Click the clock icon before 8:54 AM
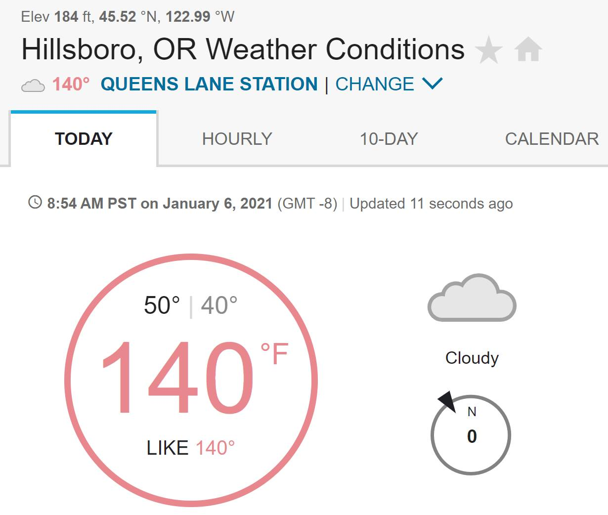This screenshot has height=515, width=608. 35,202
